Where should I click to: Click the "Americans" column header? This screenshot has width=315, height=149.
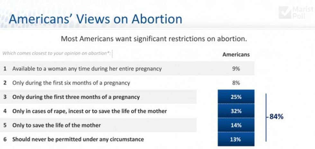236,54
